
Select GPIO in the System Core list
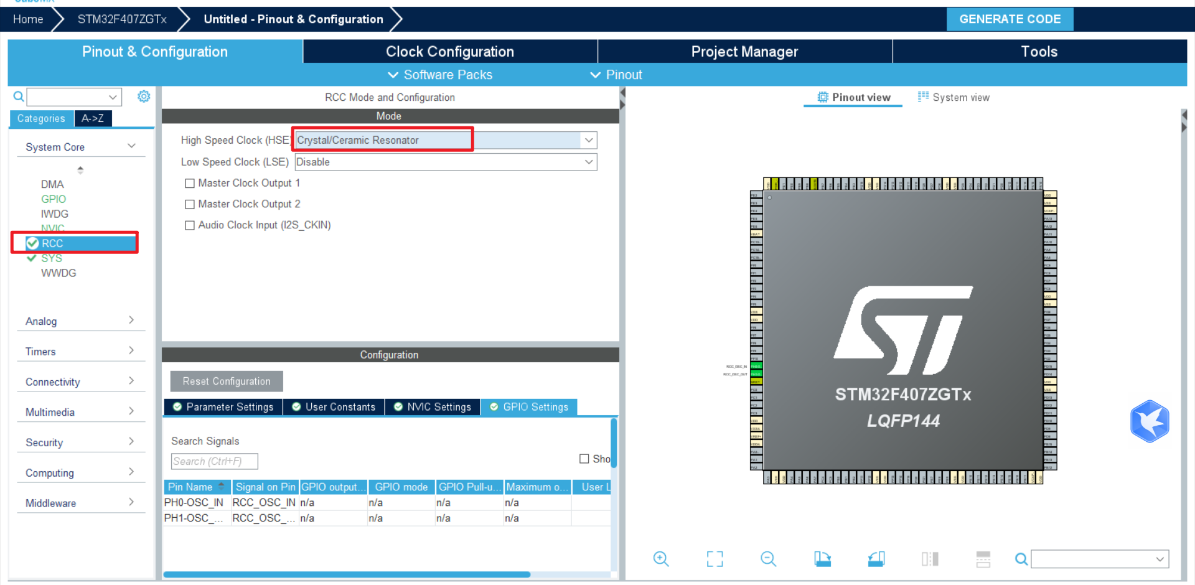click(x=54, y=199)
